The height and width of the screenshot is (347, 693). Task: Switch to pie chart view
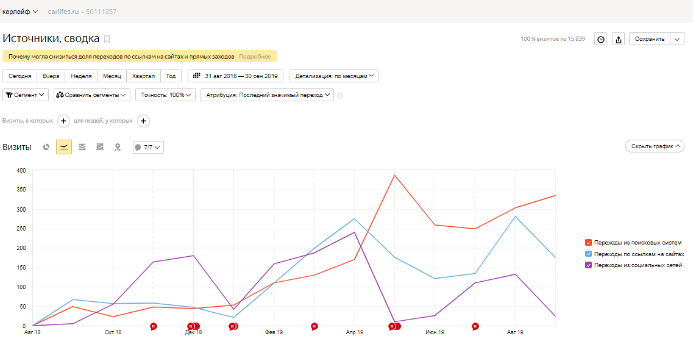pos(46,147)
